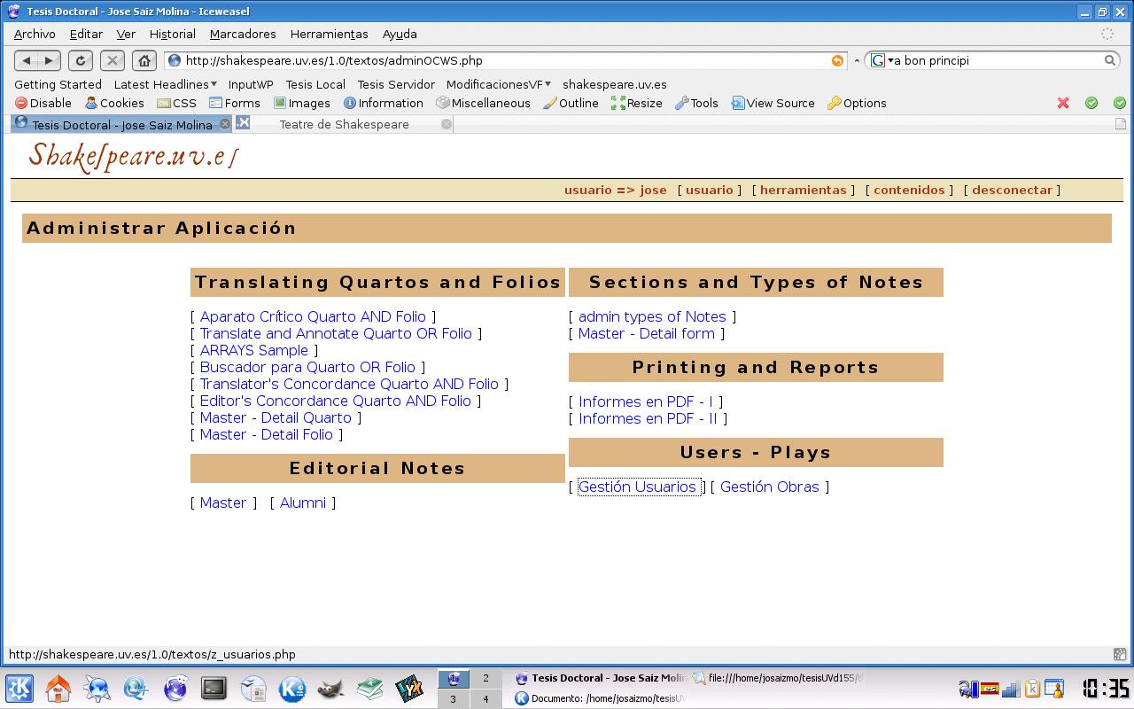Viewport: 1134px width, 709px height.
Task: Open the Forms developer toolbar menu
Action: [235, 103]
